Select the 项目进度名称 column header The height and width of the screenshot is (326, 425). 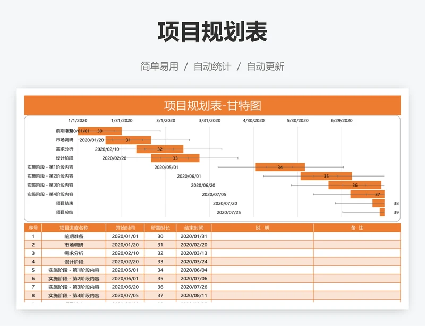74,228
